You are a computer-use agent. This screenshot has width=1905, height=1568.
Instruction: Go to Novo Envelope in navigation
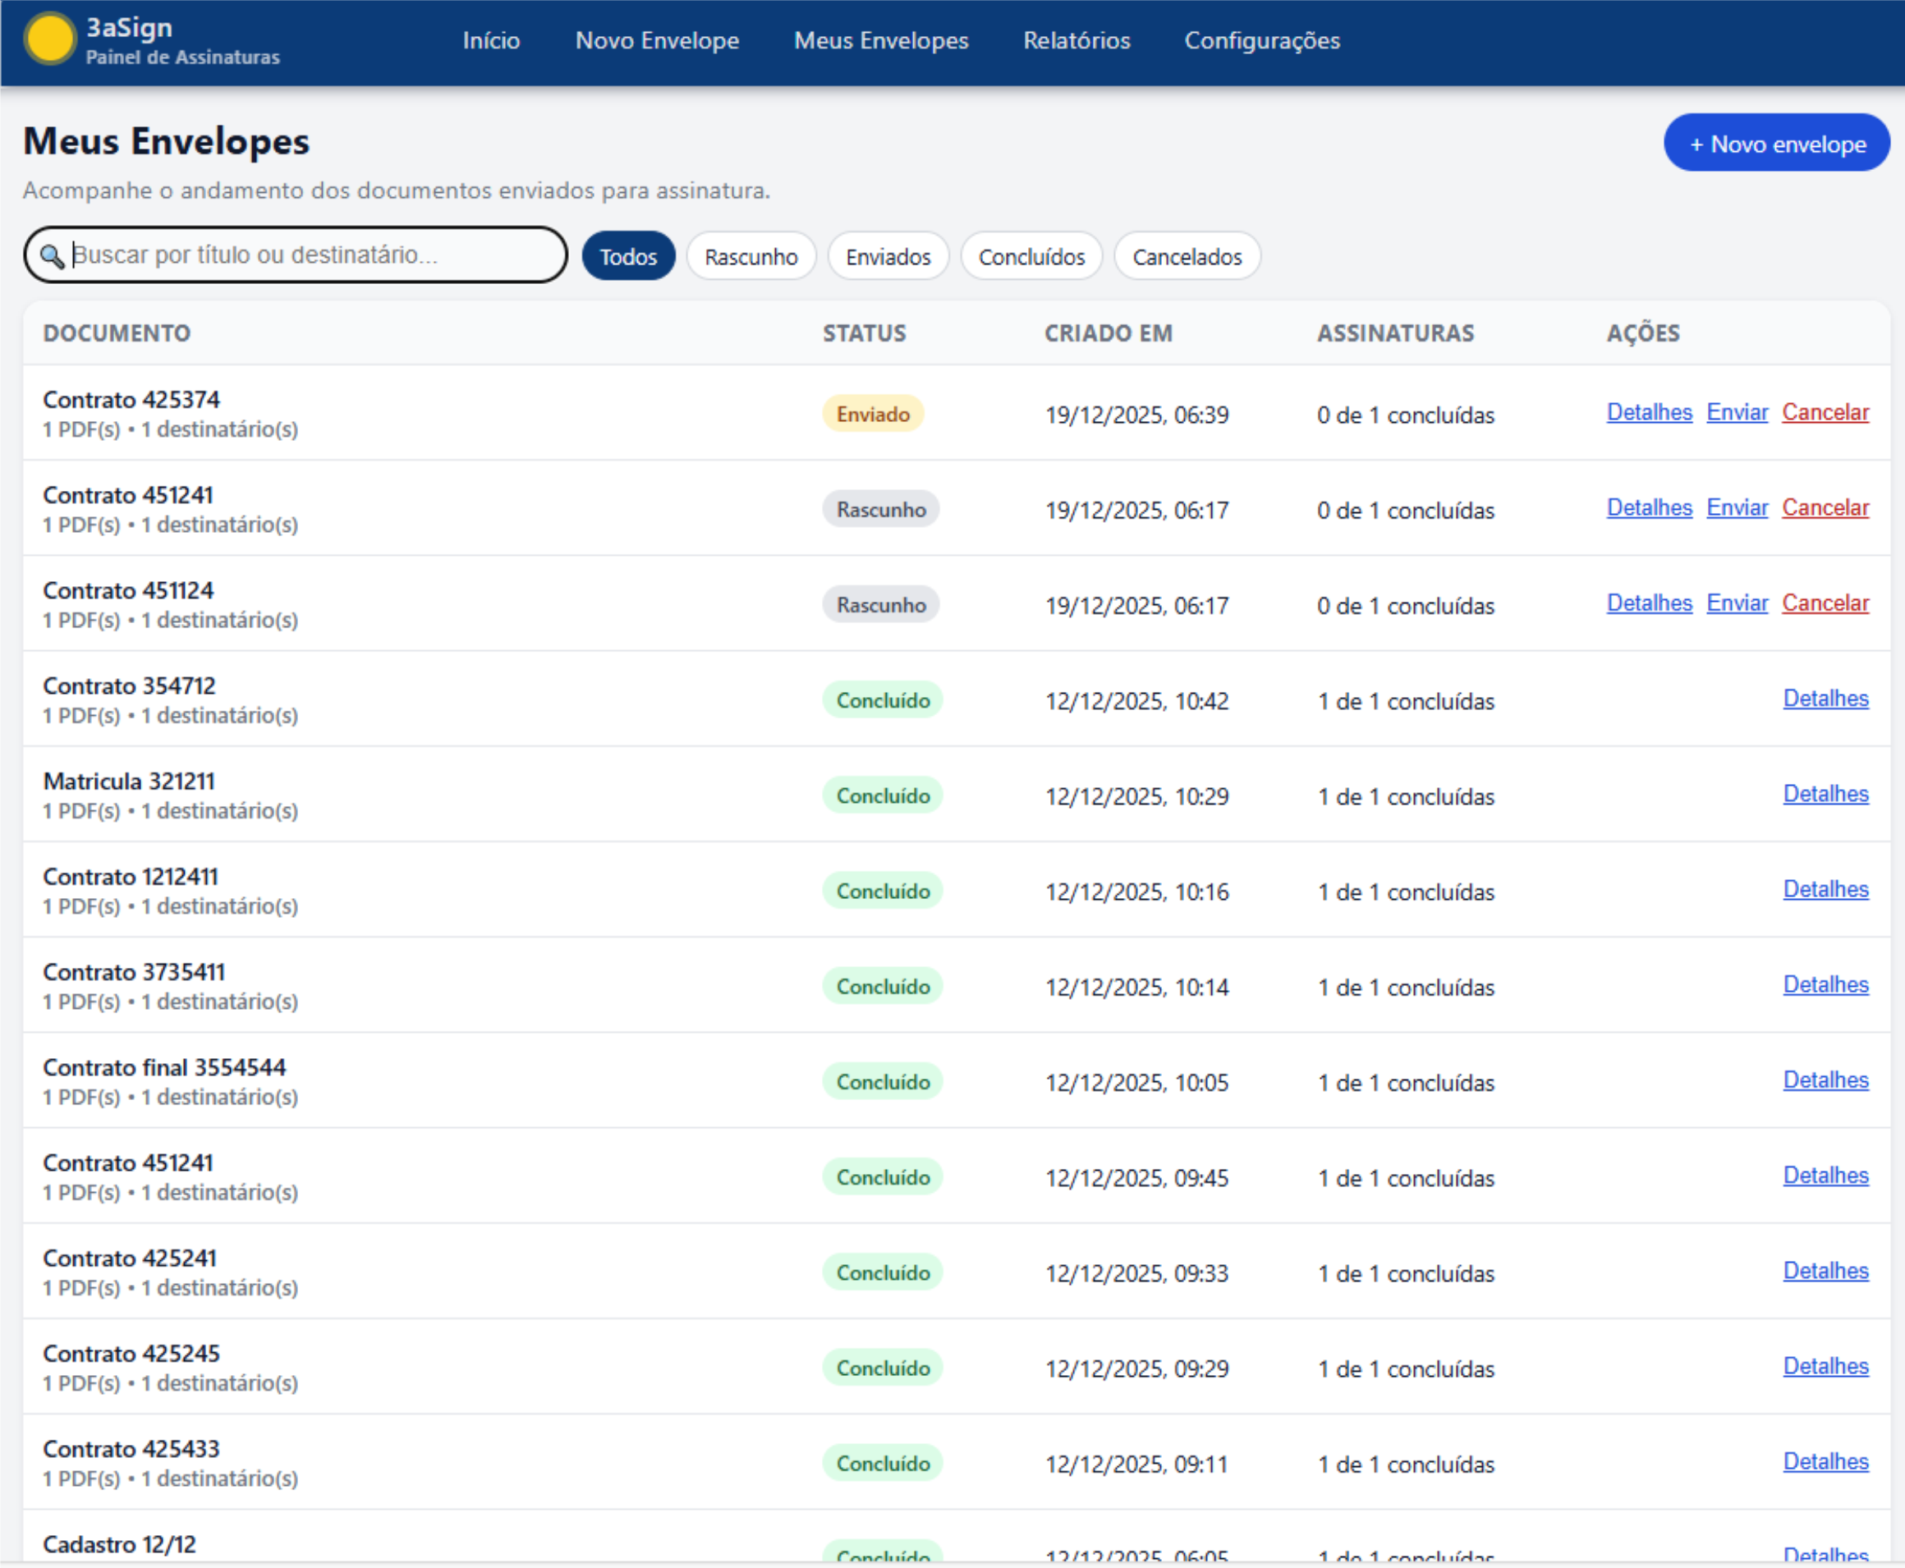tap(657, 41)
